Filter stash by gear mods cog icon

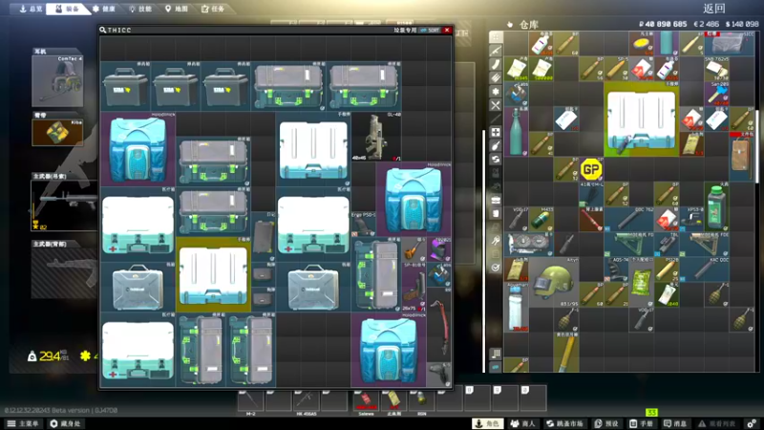[x=496, y=92]
